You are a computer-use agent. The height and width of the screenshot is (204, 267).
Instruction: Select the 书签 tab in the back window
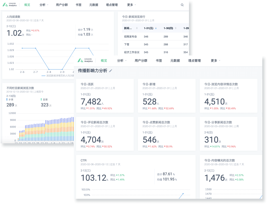pos(78,5)
